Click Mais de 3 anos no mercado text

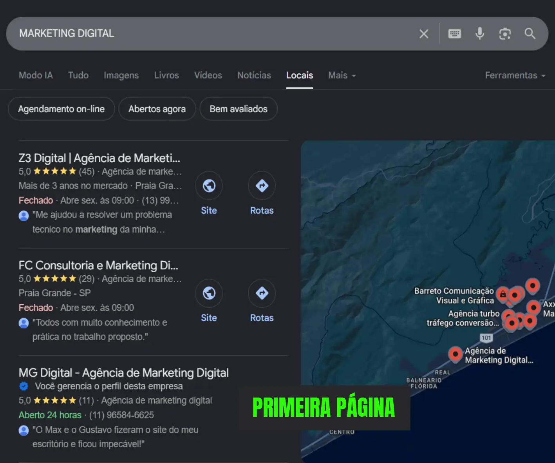click(x=73, y=185)
